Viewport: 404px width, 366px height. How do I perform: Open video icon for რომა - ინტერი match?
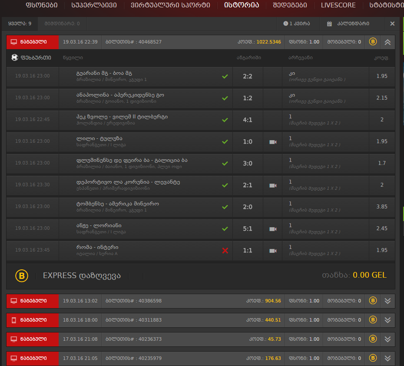click(x=273, y=251)
